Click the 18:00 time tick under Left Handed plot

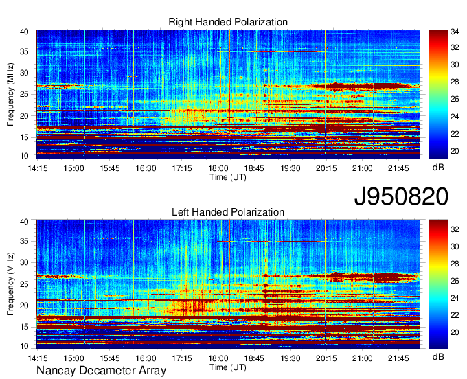click(218, 358)
